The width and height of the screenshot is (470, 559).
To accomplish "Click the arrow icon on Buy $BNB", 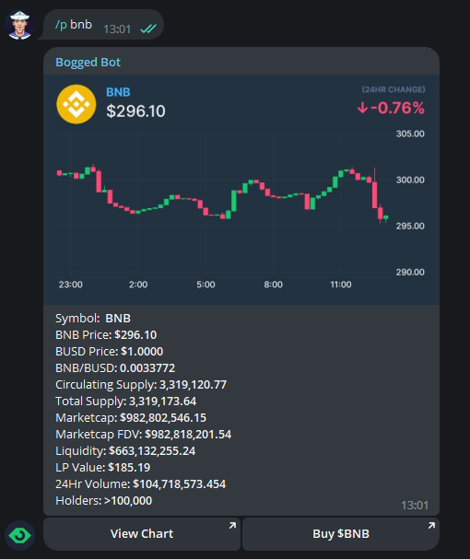I will [x=431, y=526].
